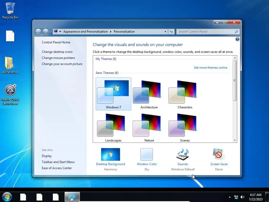This screenshot has height=202, width=269.
Task: Click the themes list scroll down arrow
Action: pos(235,140)
